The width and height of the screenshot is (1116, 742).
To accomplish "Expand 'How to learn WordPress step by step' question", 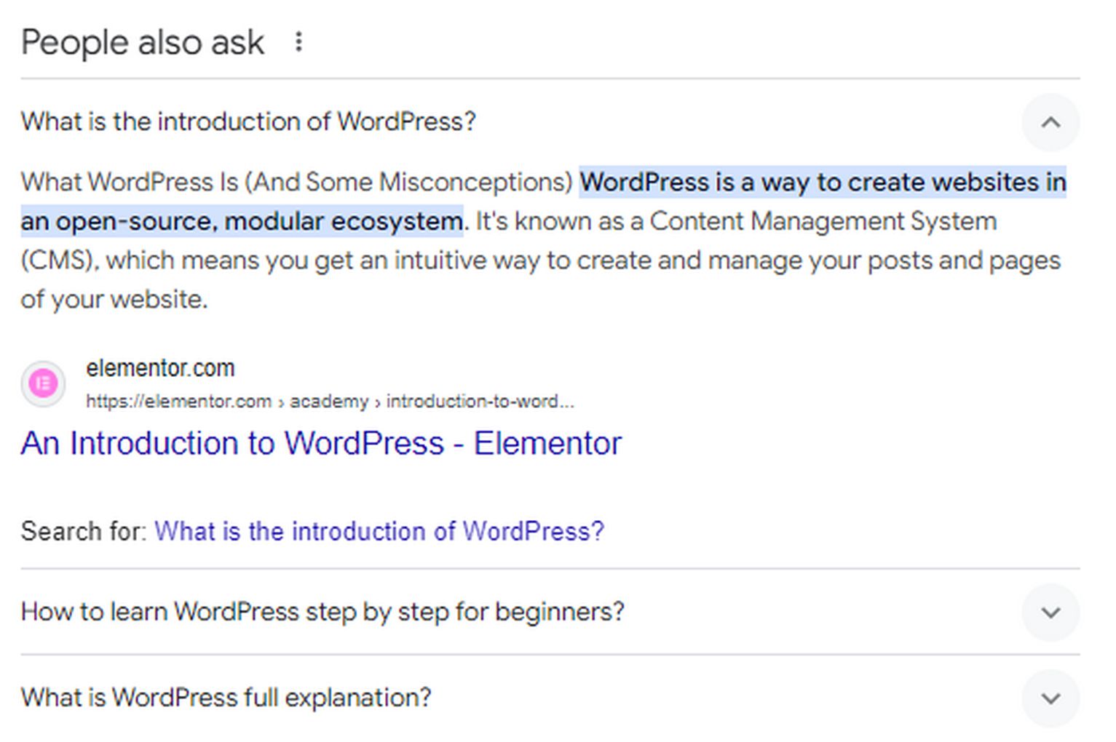I will click(x=1050, y=613).
